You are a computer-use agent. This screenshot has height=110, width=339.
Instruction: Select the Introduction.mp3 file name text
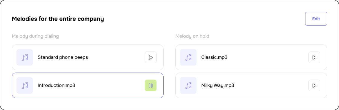[x=56, y=85]
